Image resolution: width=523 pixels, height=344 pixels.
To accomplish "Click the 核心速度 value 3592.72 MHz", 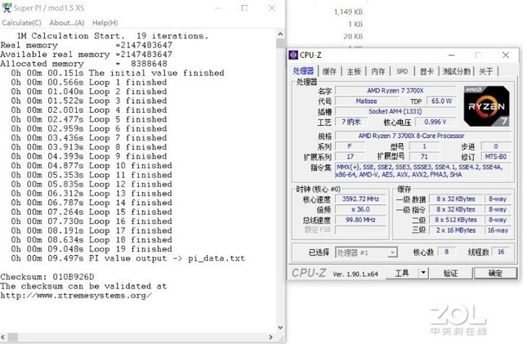I will 360,199.
